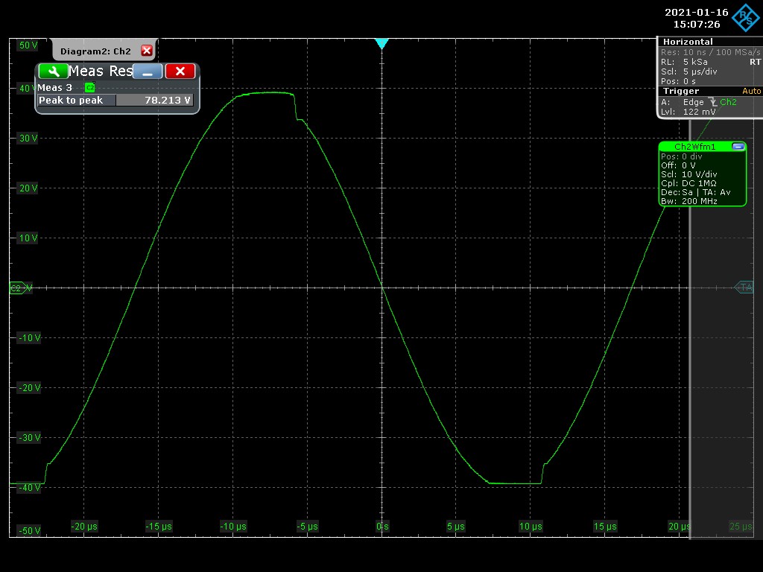Minimize the Meas Results box

pyautogui.click(x=148, y=71)
